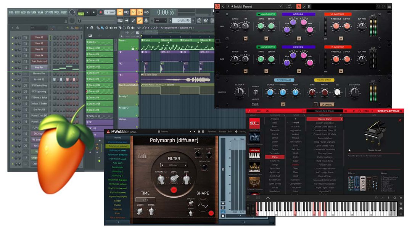Click the FL Studio tempo field showing 171
The width and height of the screenshot is (412, 232).
tap(109, 12)
